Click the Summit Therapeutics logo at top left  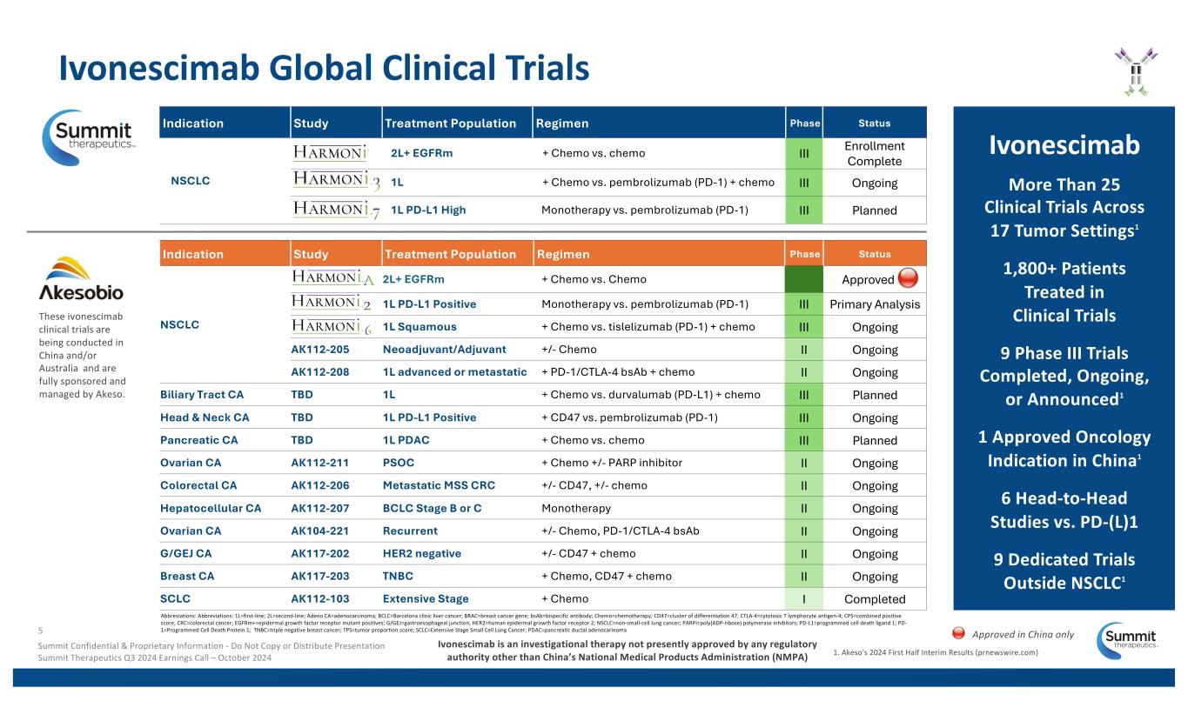click(91, 137)
